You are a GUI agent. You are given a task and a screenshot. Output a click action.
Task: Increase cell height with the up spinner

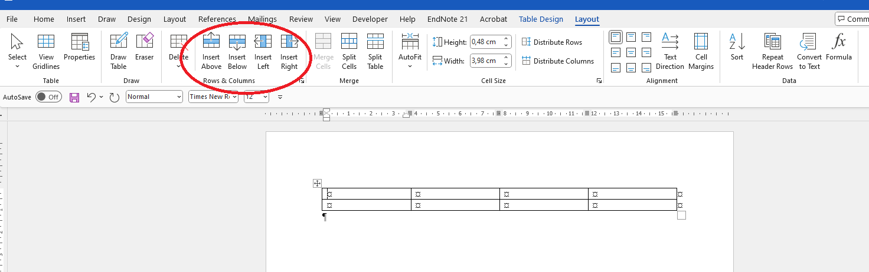point(507,39)
